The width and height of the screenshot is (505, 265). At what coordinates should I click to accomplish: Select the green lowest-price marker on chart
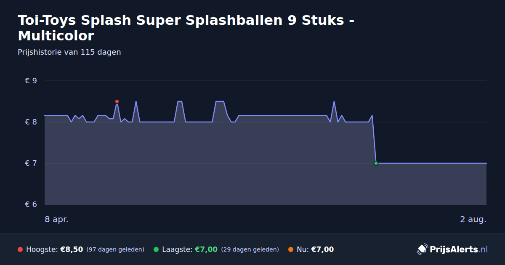[376, 163]
